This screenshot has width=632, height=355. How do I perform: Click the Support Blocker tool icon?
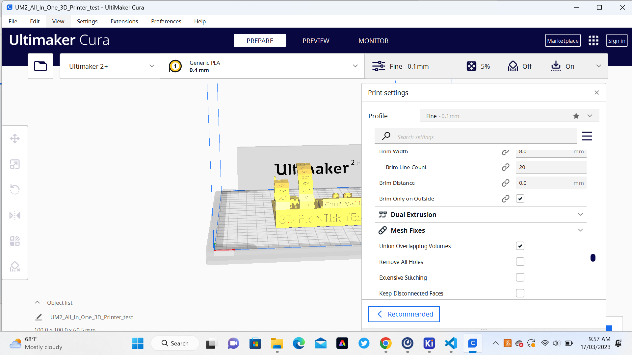pyautogui.click(x=15, y=266)
